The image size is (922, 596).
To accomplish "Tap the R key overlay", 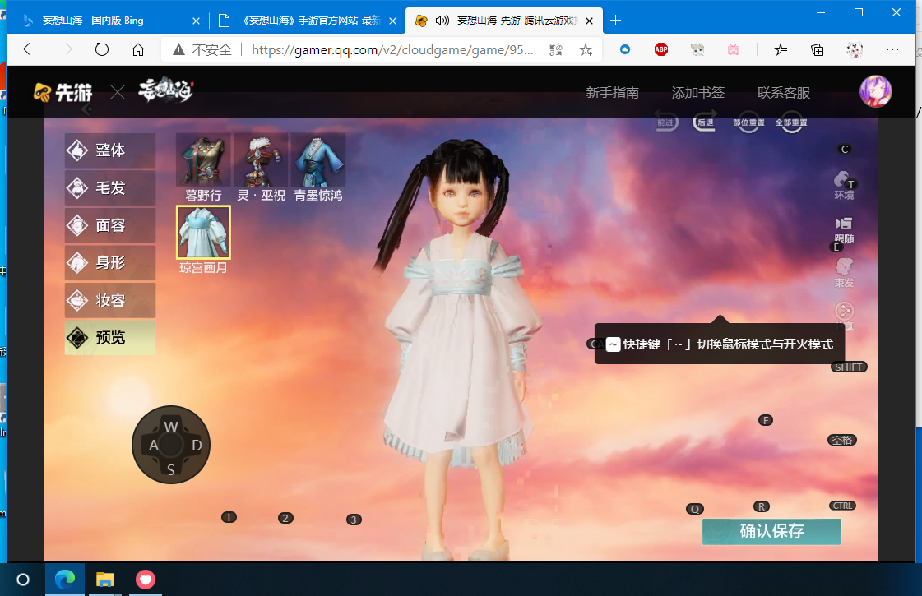I will [762, 506].
